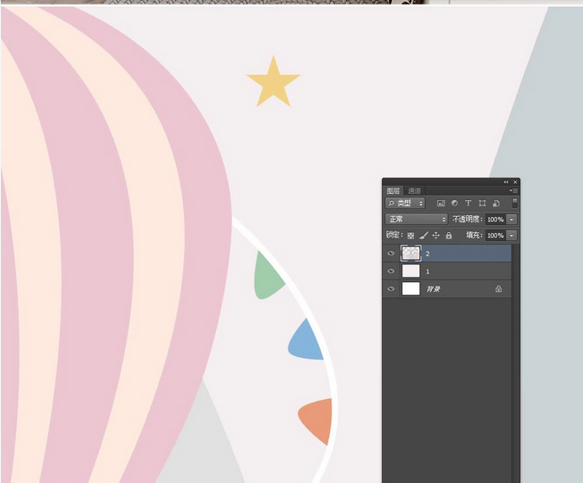
Task: Expand the 不透明度 opacity slider arrow
Action: [x=512, y=220]
